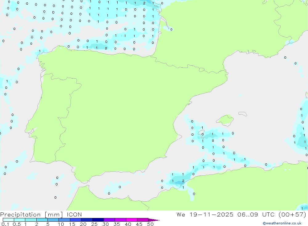Click the 20–25 mm legend color box

point(87,220)
